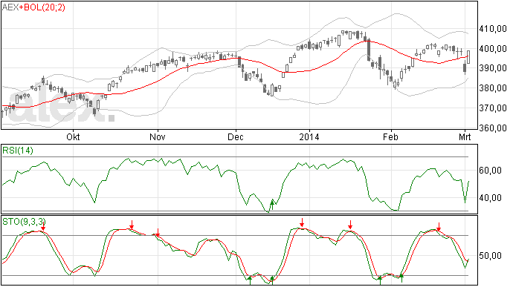Select the RSI(14) indicator label
This screenshot has width=513, height=287.
tap(18, 151)
